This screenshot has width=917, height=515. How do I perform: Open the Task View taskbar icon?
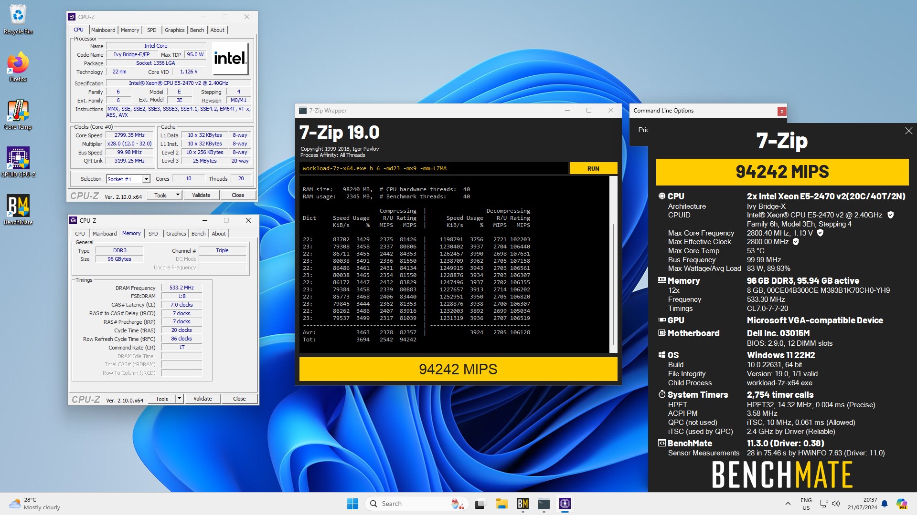[480, 504]
